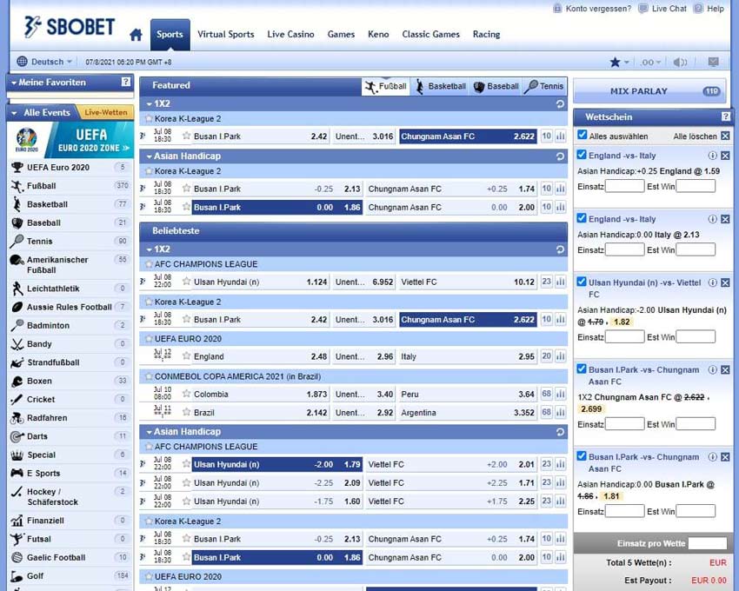Remove the Ulsan Hyundai bet from the slip

725,282
